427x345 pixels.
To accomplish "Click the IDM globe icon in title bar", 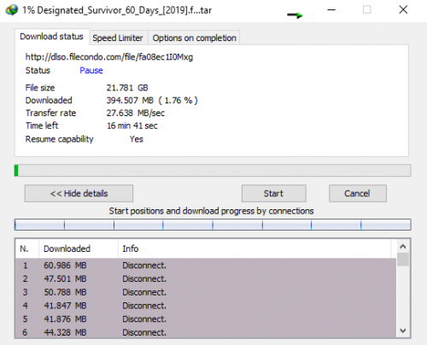I will point(12,10).
